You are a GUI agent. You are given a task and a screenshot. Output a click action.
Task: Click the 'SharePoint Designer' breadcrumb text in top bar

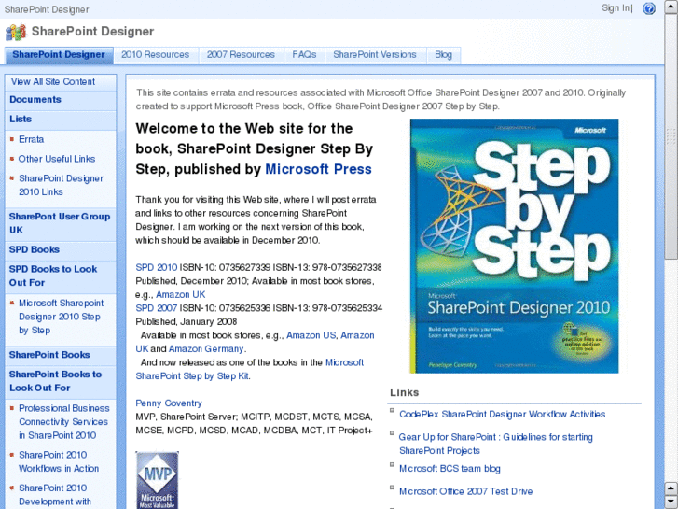[47, 9]
